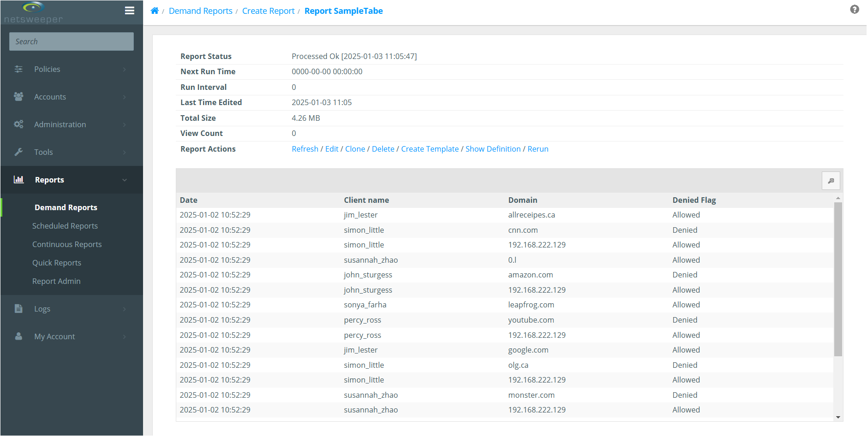Click the Accounts users icon
867x436 pixels.
coord(18,97)
